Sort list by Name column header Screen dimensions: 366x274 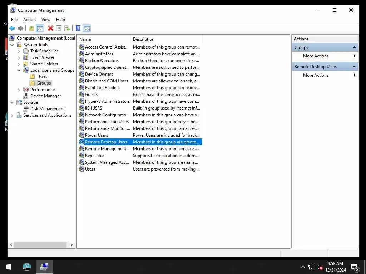pyautogui.click(x=104, y=39)
